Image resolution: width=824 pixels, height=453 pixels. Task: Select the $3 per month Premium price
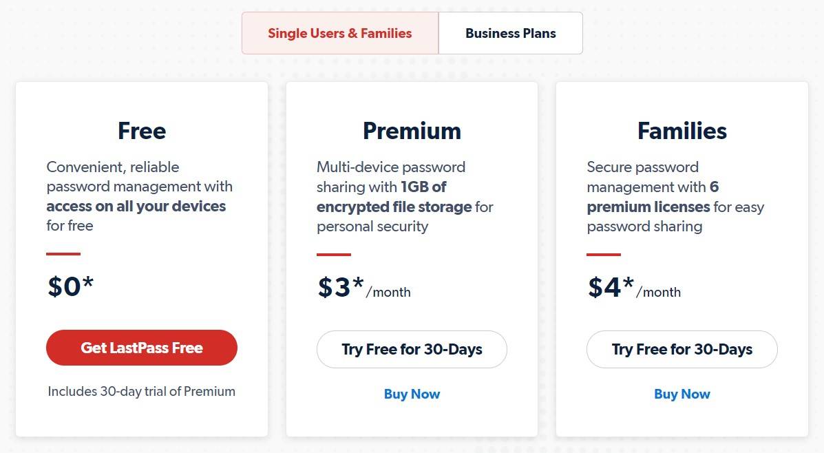coord(363,288)
